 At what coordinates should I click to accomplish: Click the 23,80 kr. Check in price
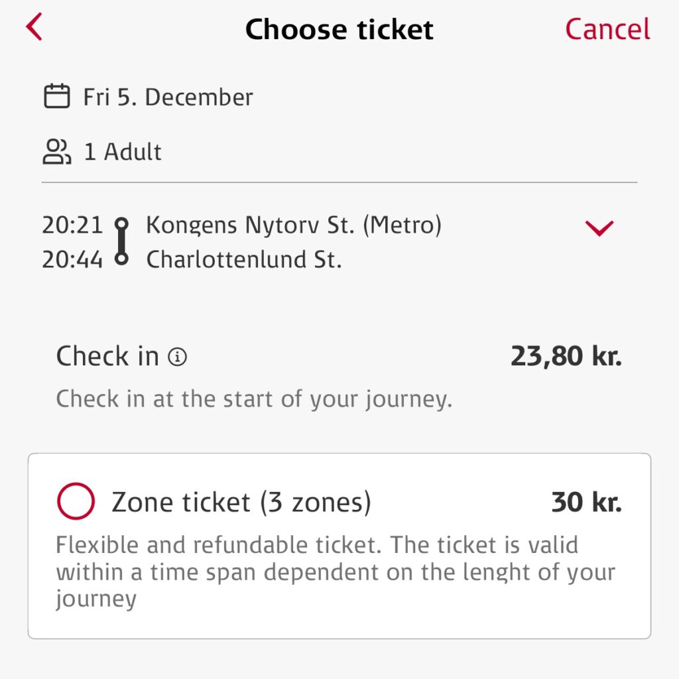566,355
